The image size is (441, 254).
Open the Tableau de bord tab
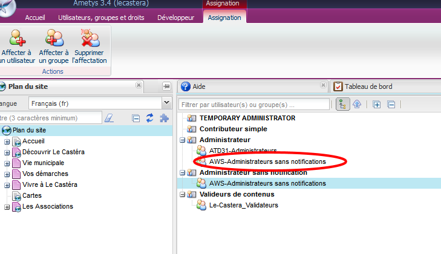[x=368, y=86]
